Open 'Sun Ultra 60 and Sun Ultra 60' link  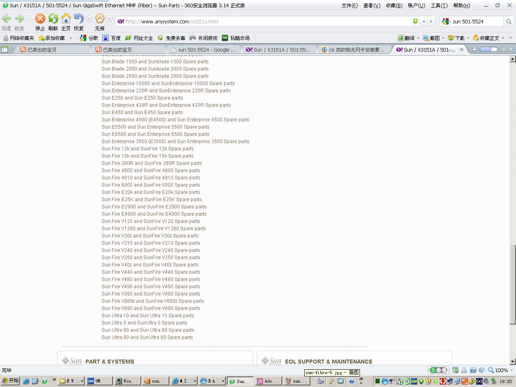(x=148, y=330)
